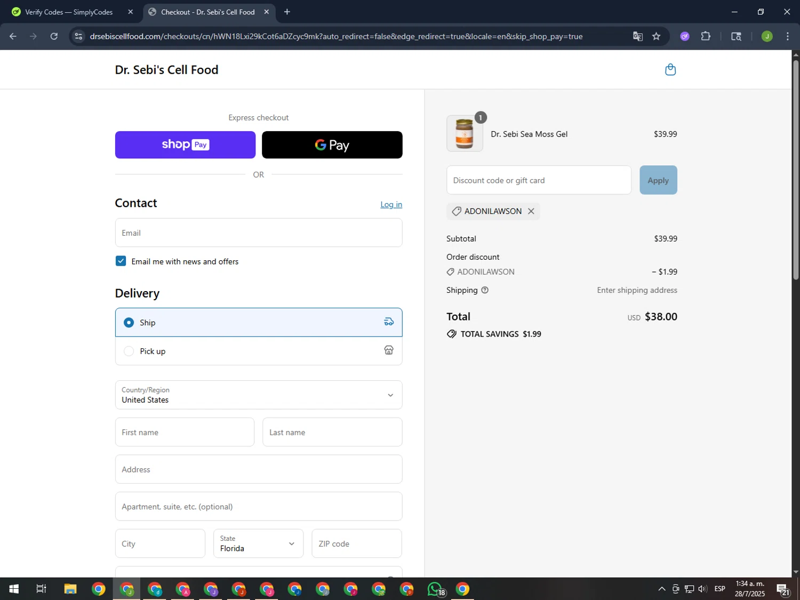Open the notification center icon
Screen dimensions: 800x600
783,589
